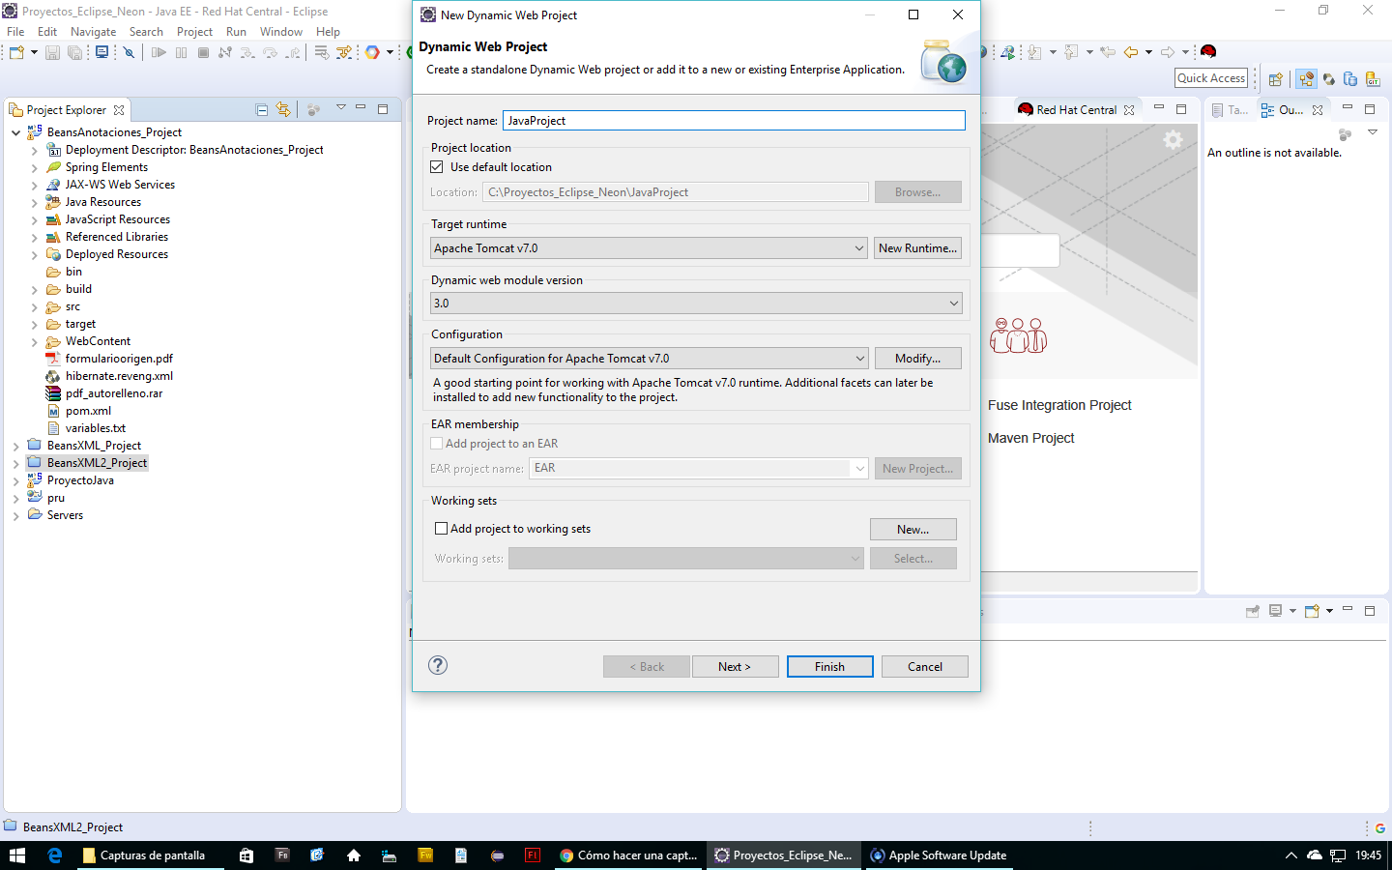The height and width of the screenshot is (870, 1392).
Task: Click New... working set button
Action: (x=913, y=530)
